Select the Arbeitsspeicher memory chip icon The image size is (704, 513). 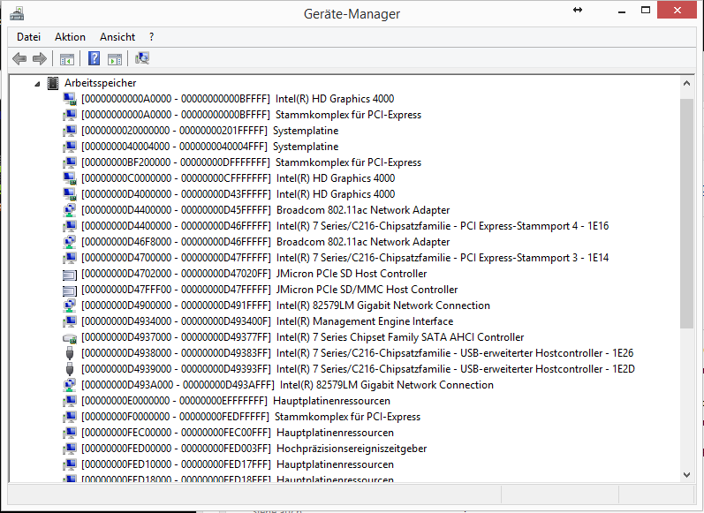pos(53,83)
